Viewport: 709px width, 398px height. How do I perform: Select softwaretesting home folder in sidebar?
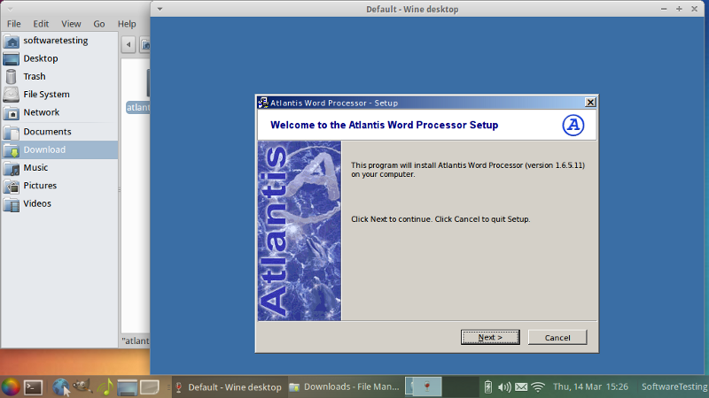(x=59, y=41)
